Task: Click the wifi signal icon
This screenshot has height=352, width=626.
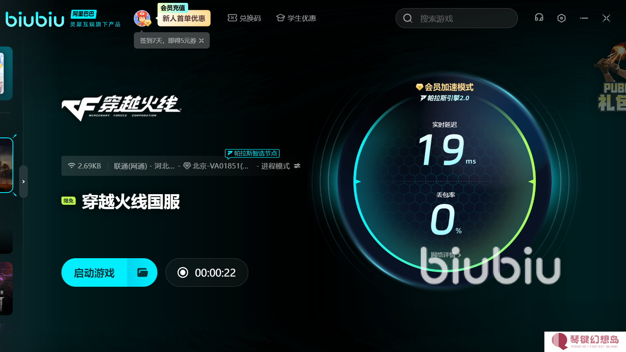Action: pyautogui.click(x=71, y=166)
